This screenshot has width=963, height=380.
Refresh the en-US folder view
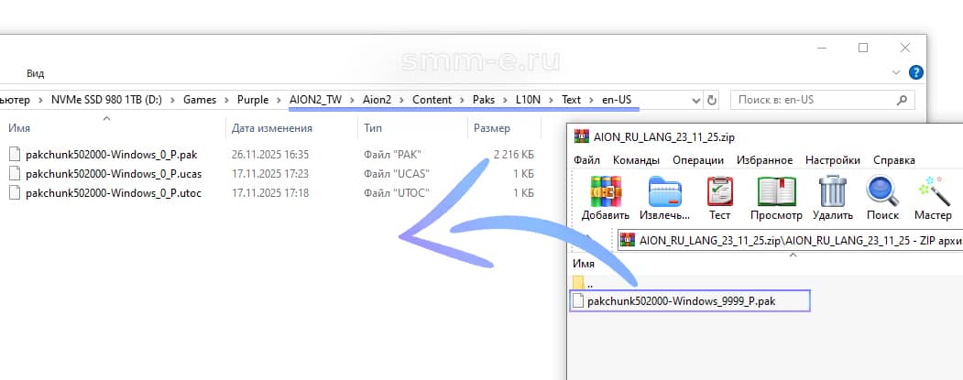712,99
